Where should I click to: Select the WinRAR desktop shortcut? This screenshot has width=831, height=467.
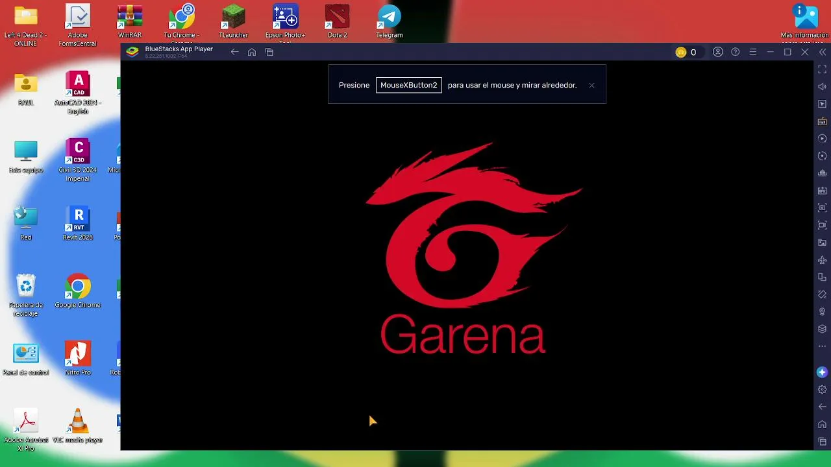(x=130, y=21)
